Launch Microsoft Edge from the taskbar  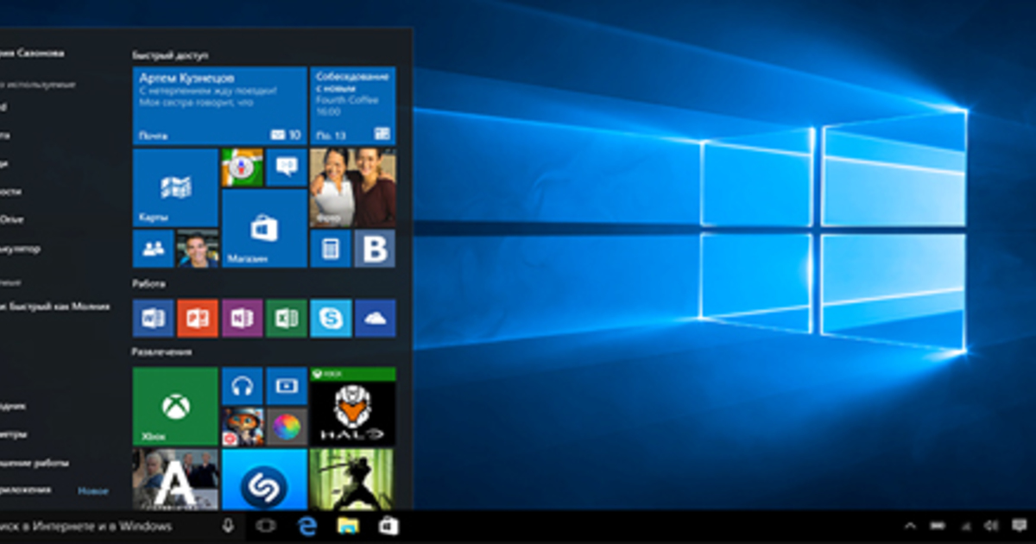coord(306,526)
